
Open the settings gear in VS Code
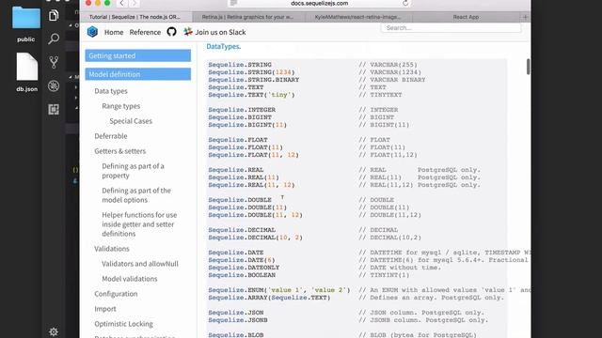click(x=54, y=331)
